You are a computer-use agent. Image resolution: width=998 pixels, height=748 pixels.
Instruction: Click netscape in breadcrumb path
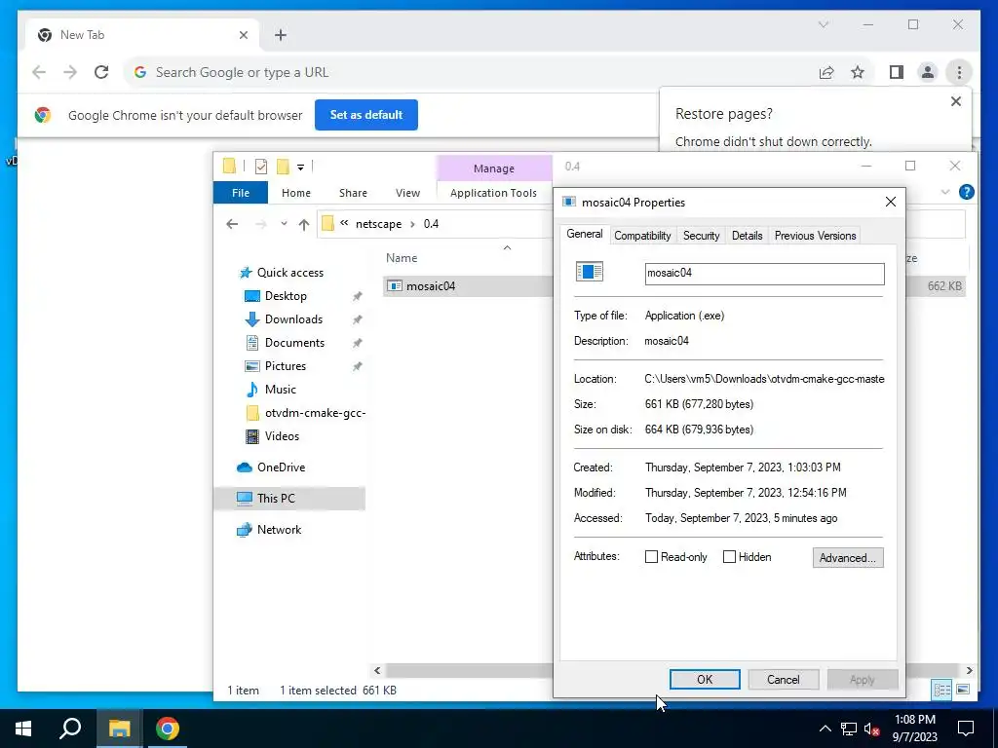[379, 224]
